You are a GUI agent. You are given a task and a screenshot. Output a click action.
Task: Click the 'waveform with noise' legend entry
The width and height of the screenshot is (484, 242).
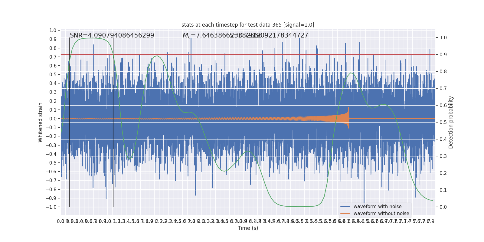coord(378,207)
